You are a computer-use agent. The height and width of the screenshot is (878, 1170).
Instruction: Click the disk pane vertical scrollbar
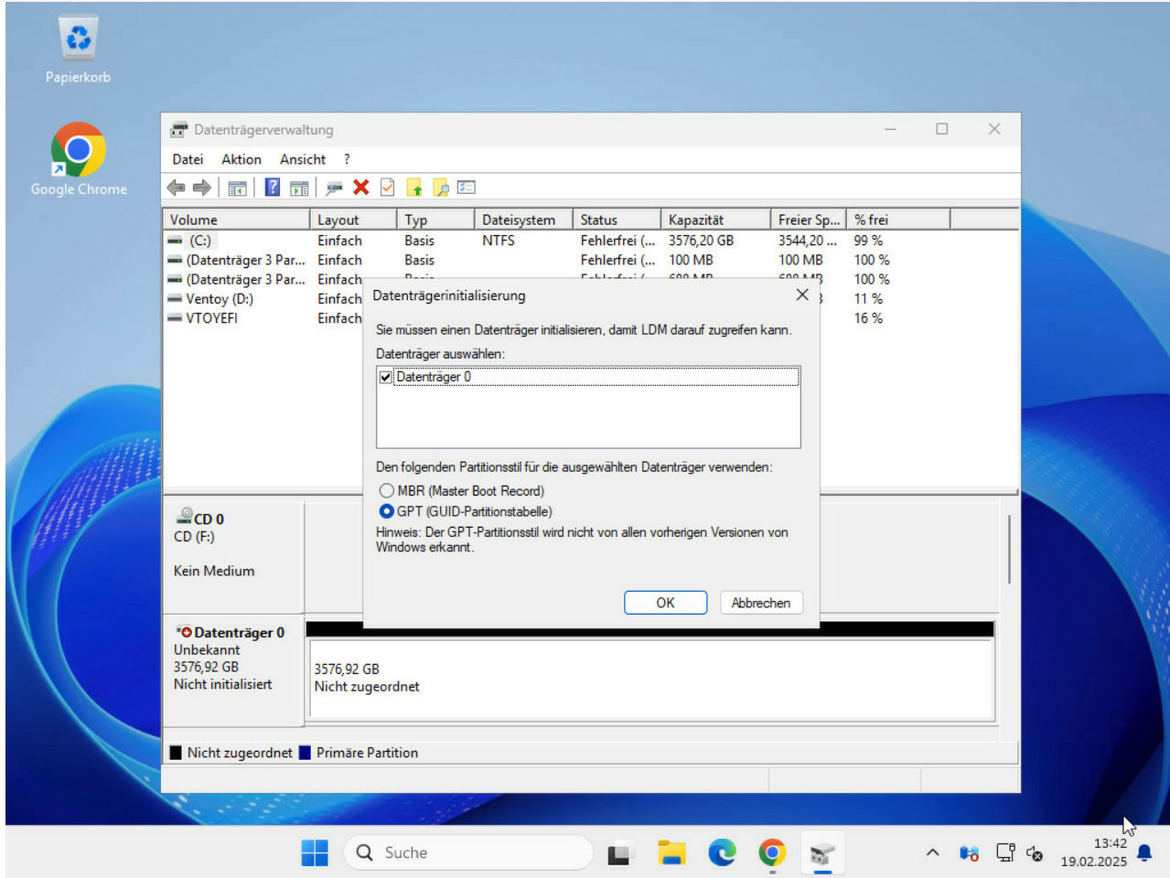point(1009,549)
